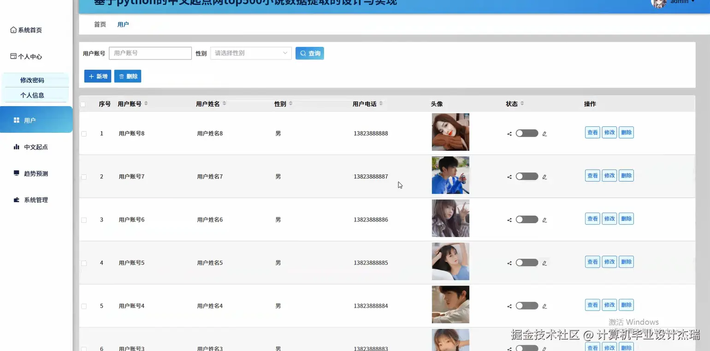Click the share icon in 用户账号4 row
This screenshot has height=351, width=710.
[509, 306]
